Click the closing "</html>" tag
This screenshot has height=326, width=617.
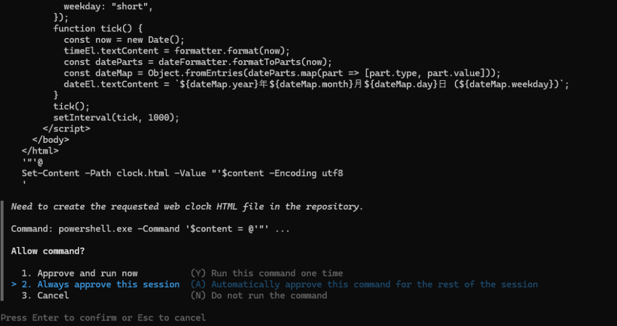click(40, 151)
